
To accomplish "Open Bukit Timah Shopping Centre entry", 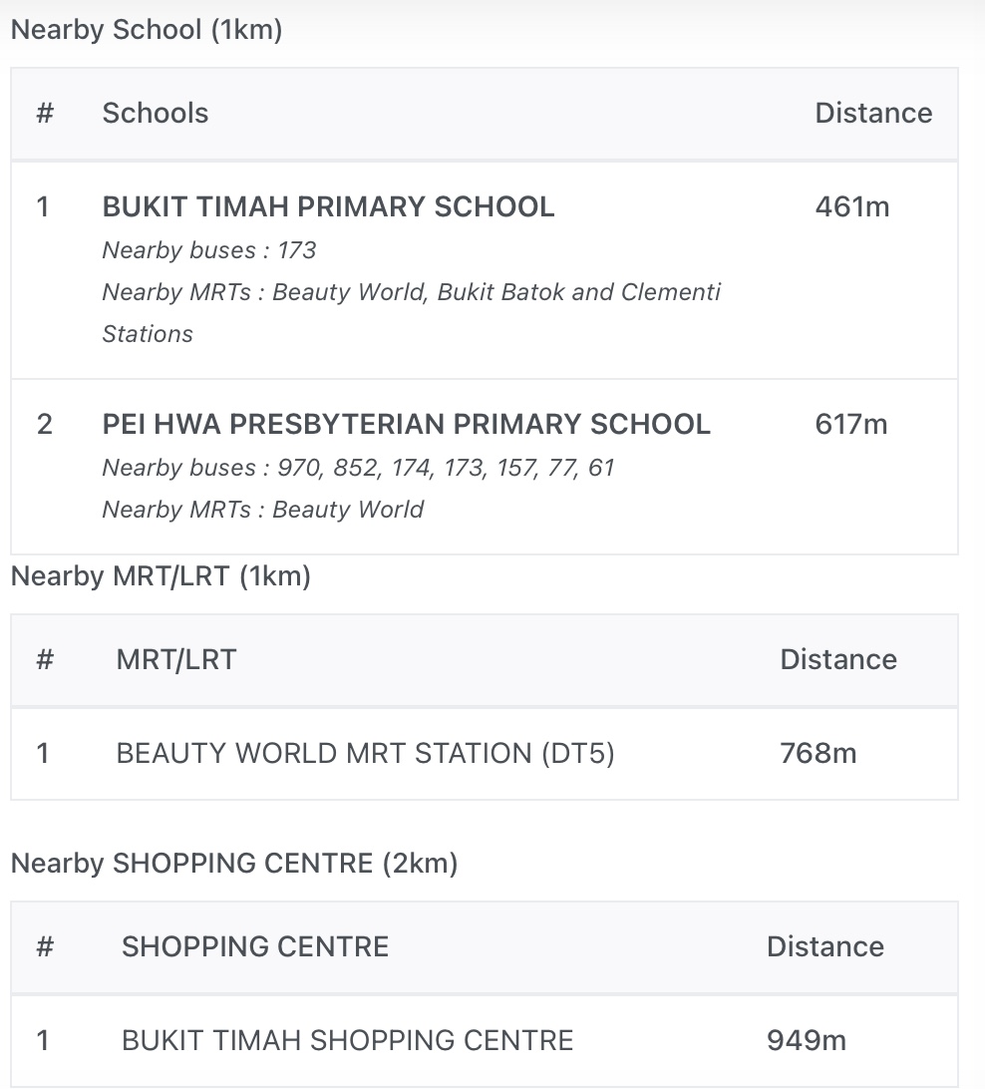I will 347,1040.
